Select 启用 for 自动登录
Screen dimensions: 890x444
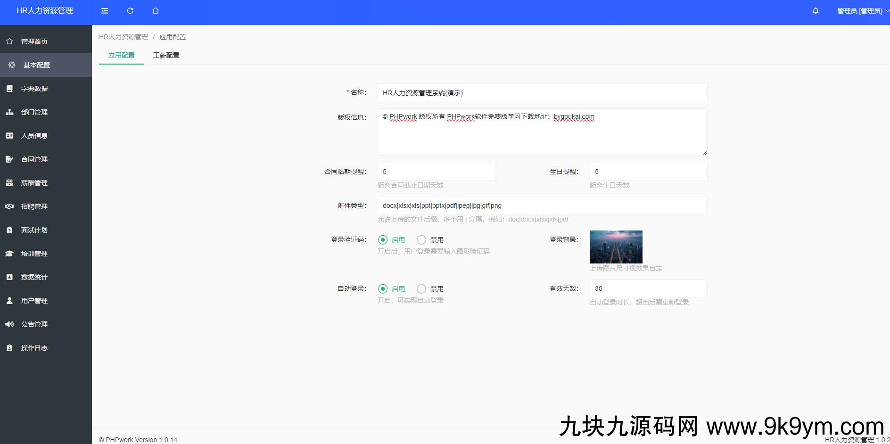[x=383, y=289]
